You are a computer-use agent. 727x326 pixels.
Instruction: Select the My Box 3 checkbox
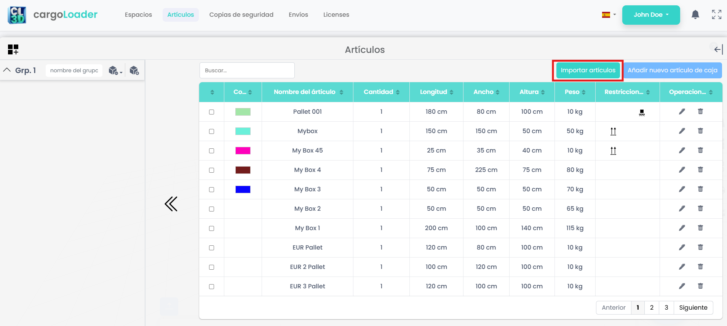[212, 189]
